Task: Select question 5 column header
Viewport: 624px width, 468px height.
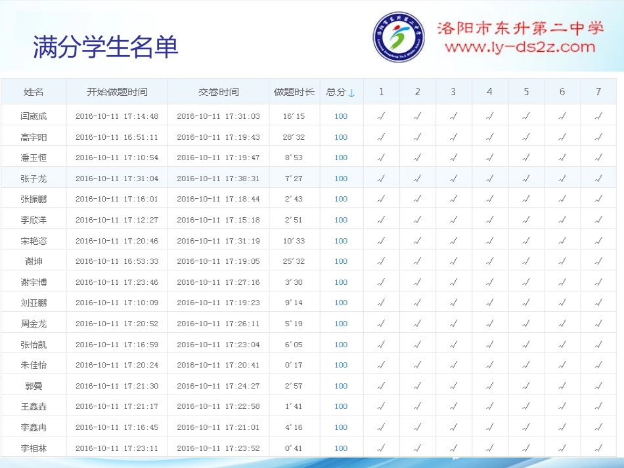Action: tap(526, 92)
